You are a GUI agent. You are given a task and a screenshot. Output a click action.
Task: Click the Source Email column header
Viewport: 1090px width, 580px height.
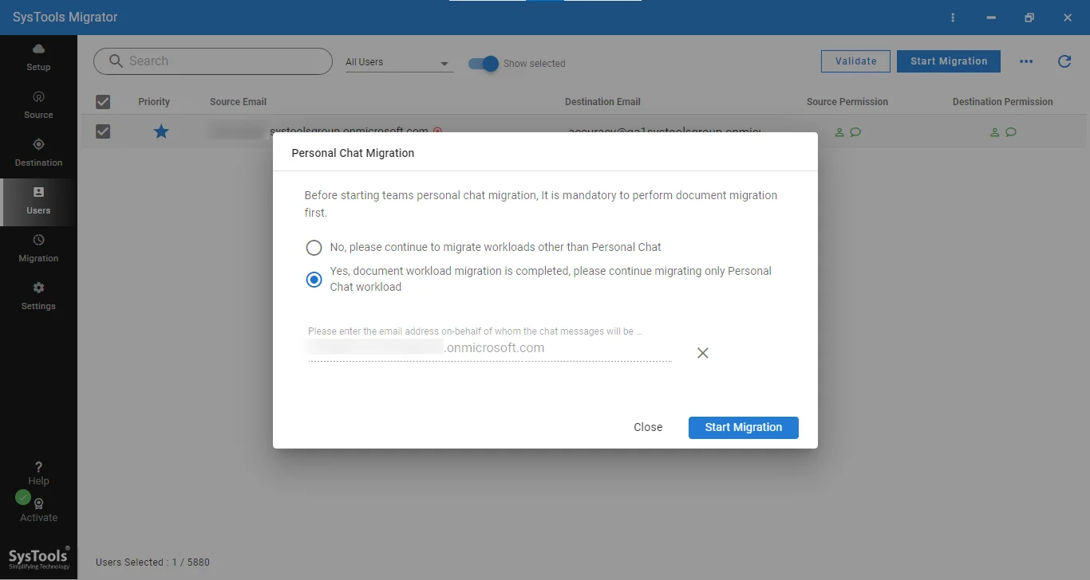238,102
